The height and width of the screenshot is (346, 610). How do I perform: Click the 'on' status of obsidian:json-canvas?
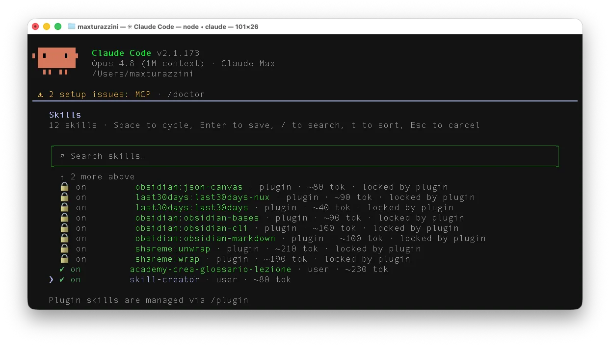(81, 187)
